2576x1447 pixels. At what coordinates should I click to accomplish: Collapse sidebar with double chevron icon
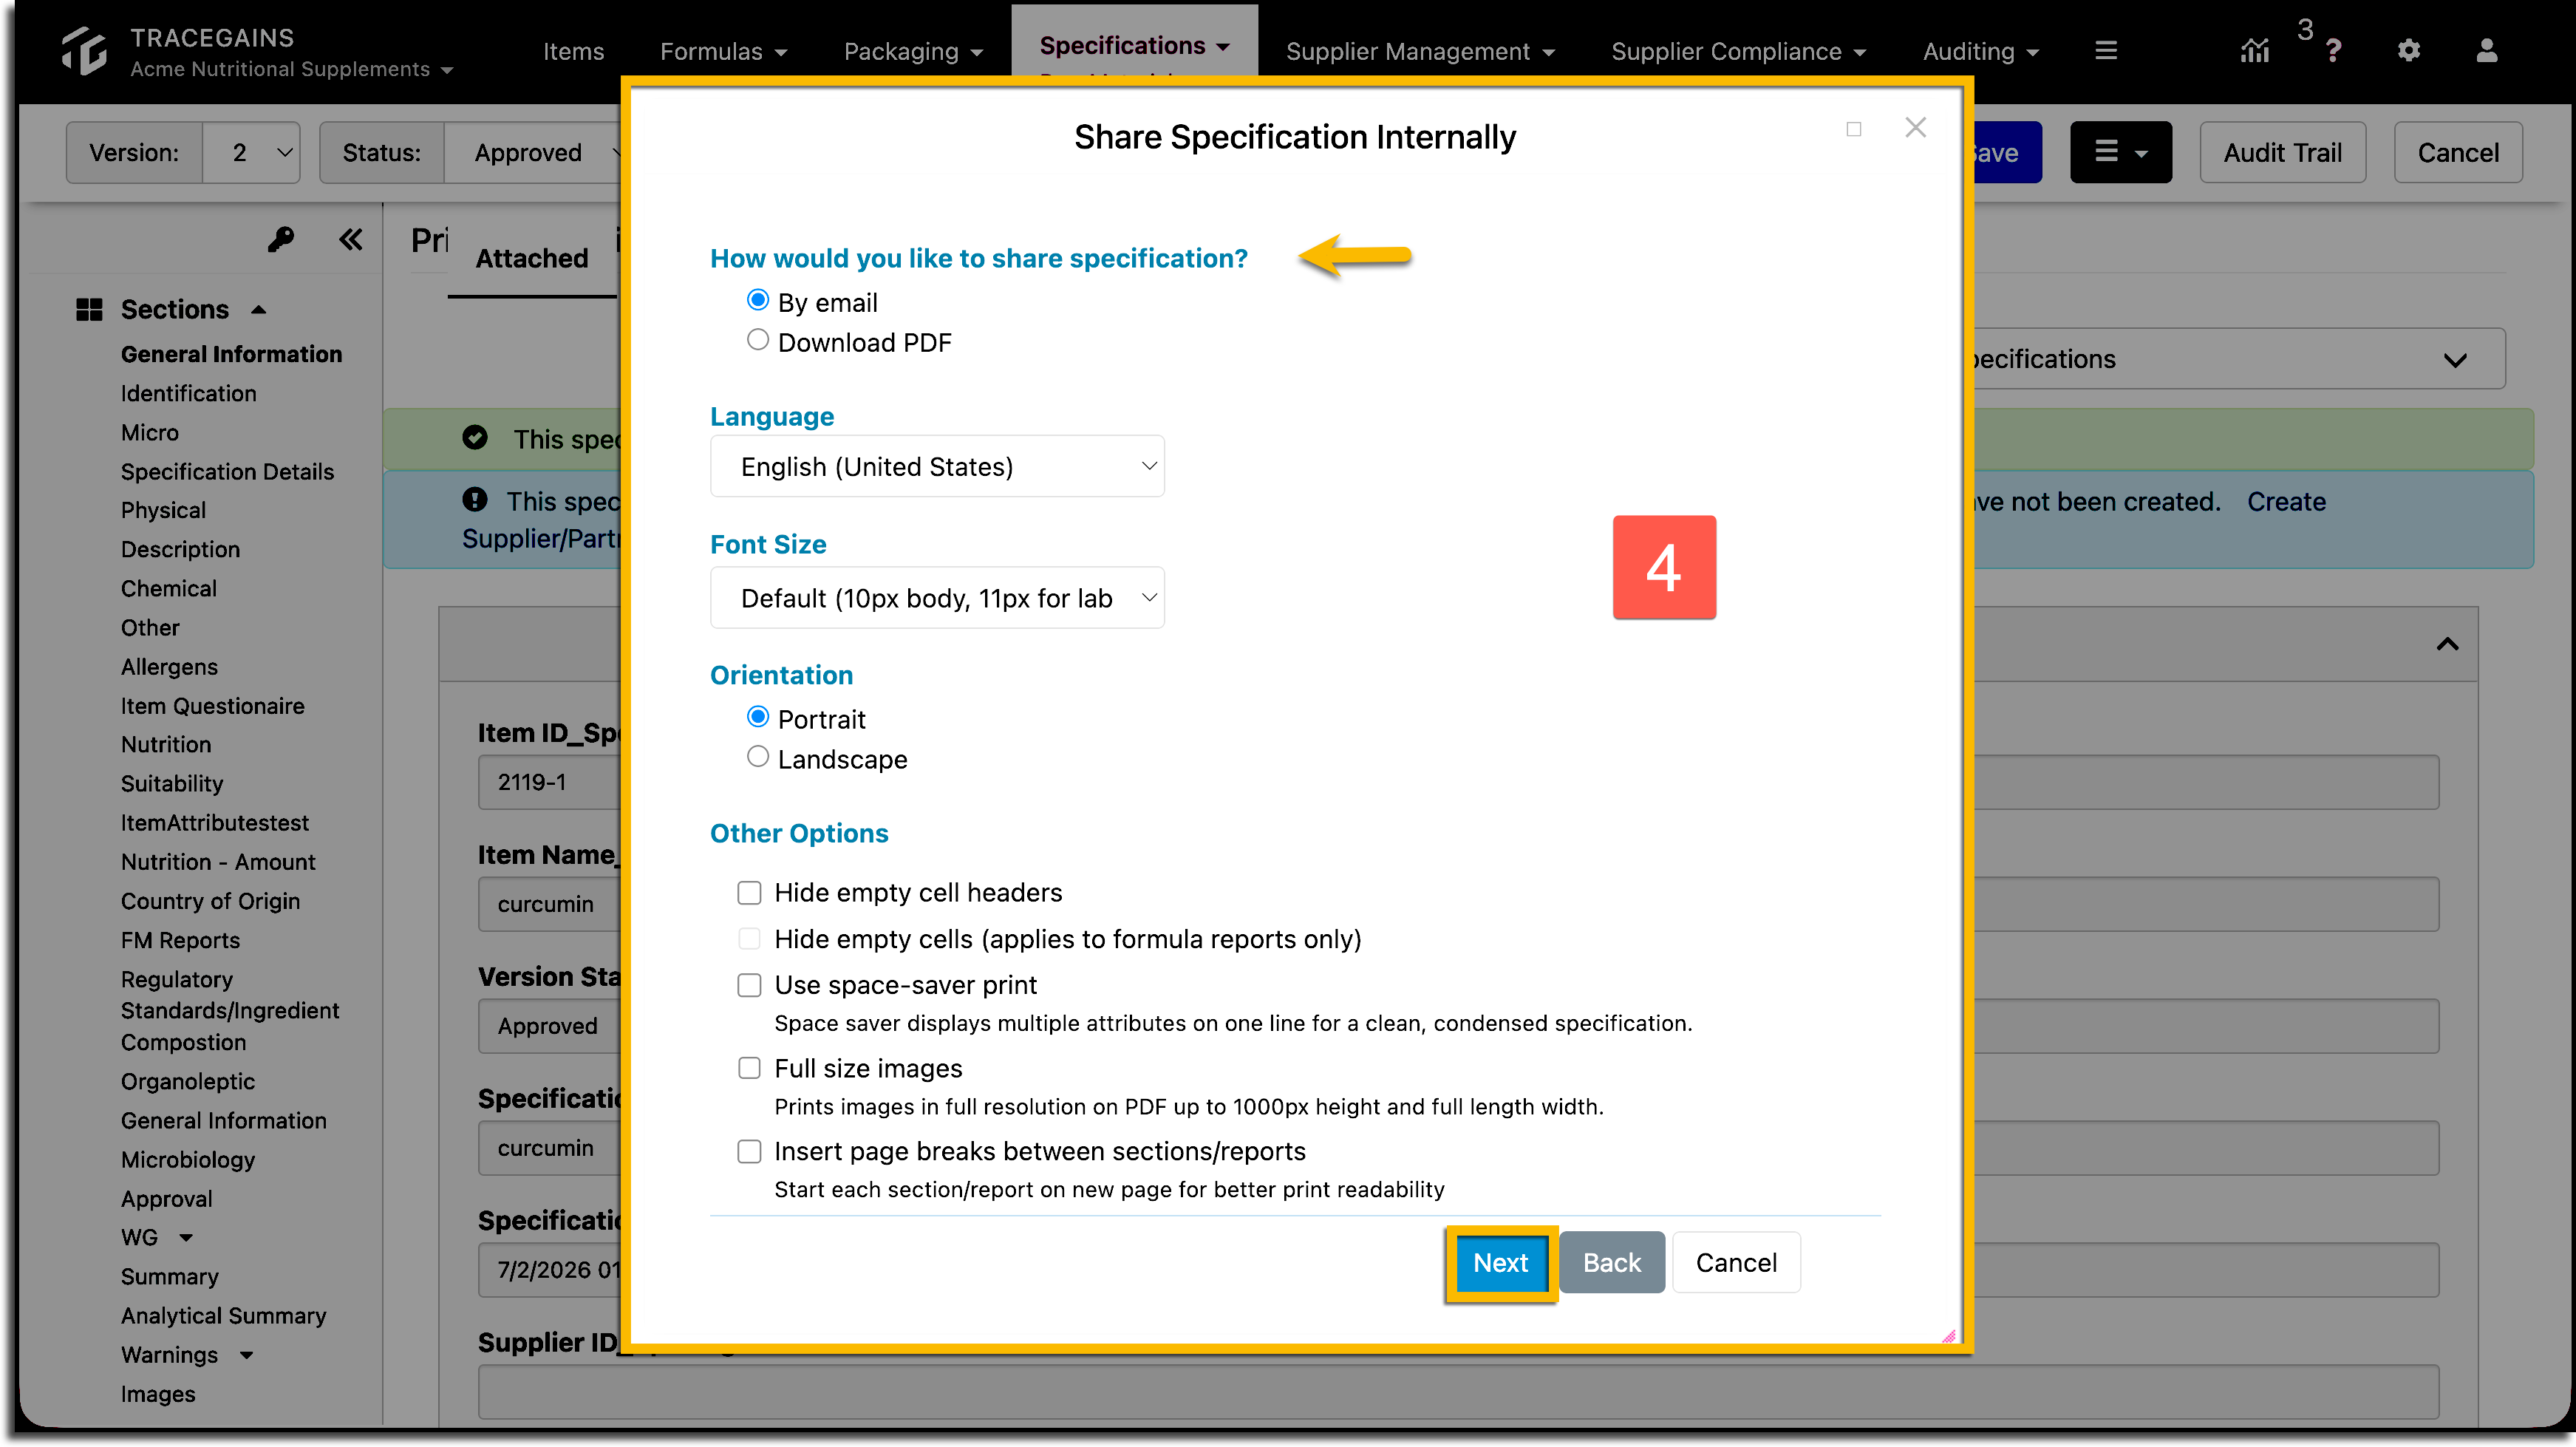coord(350,239)
